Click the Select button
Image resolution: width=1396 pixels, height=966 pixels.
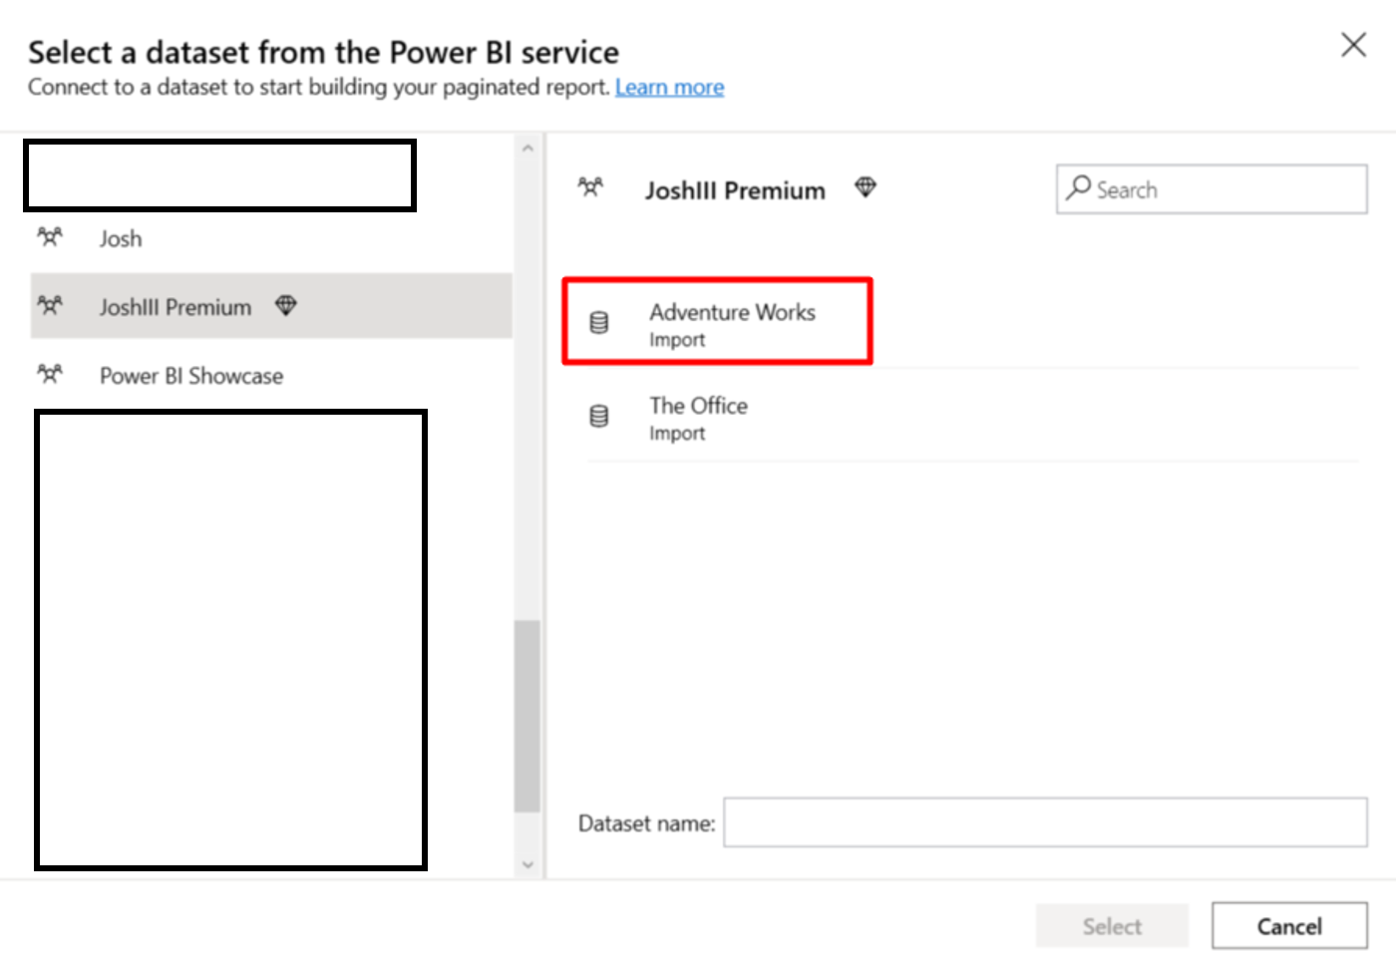(x=1112, y=926)
